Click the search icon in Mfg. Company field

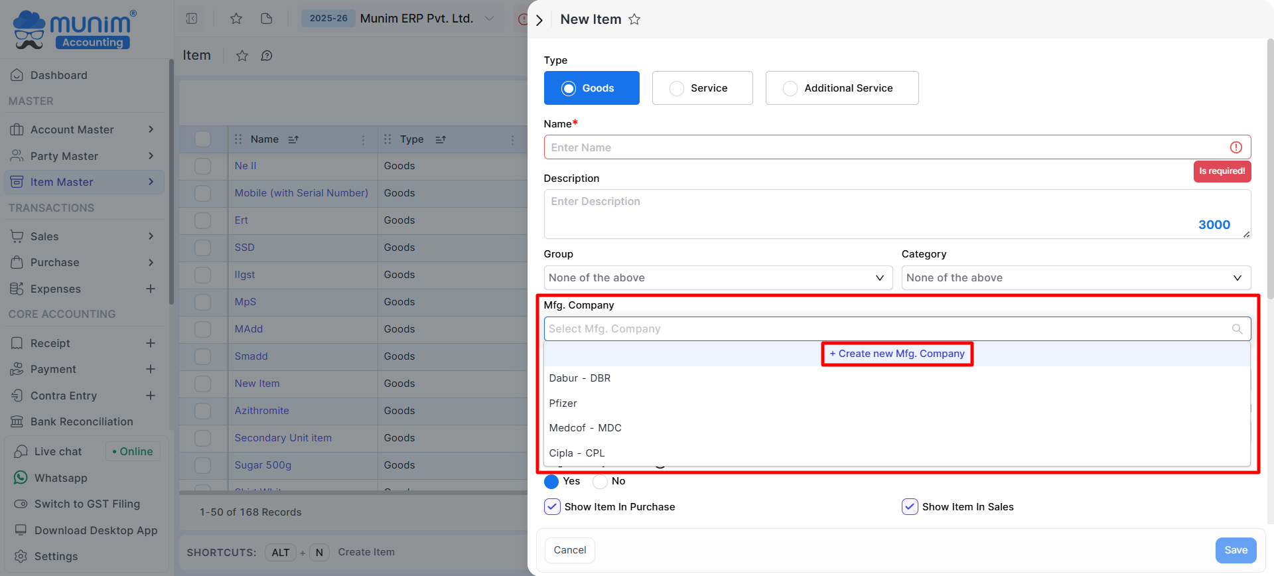click(1237, 329)
